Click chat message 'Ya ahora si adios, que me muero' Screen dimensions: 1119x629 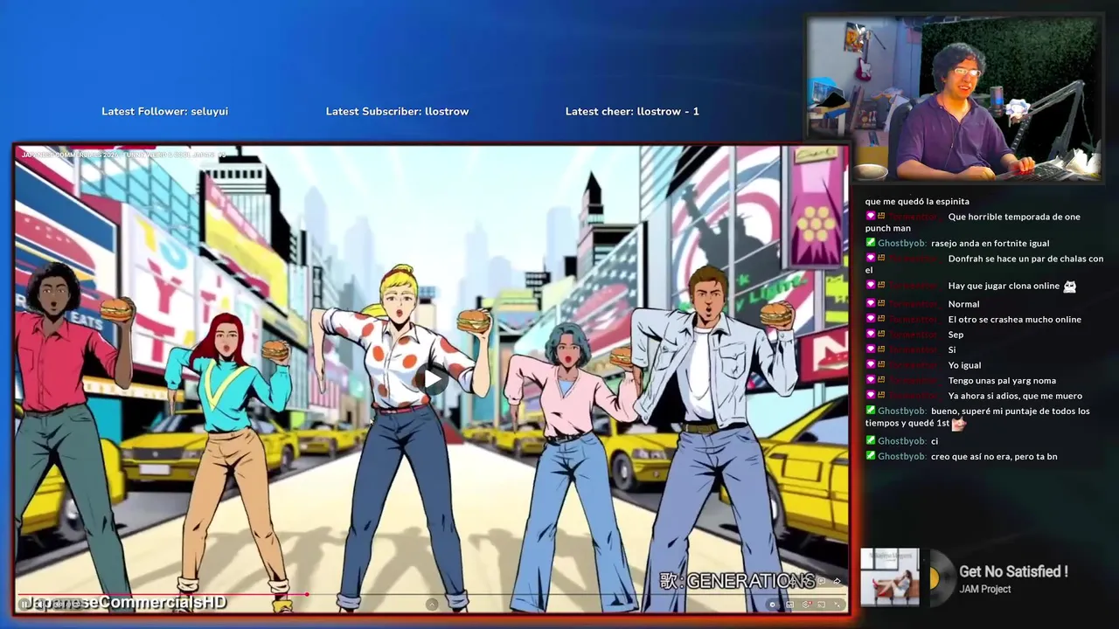[x=1015, y=396]
